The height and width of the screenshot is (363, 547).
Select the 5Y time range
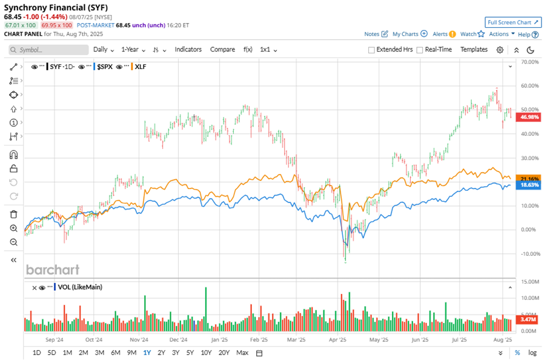(190, 353)
